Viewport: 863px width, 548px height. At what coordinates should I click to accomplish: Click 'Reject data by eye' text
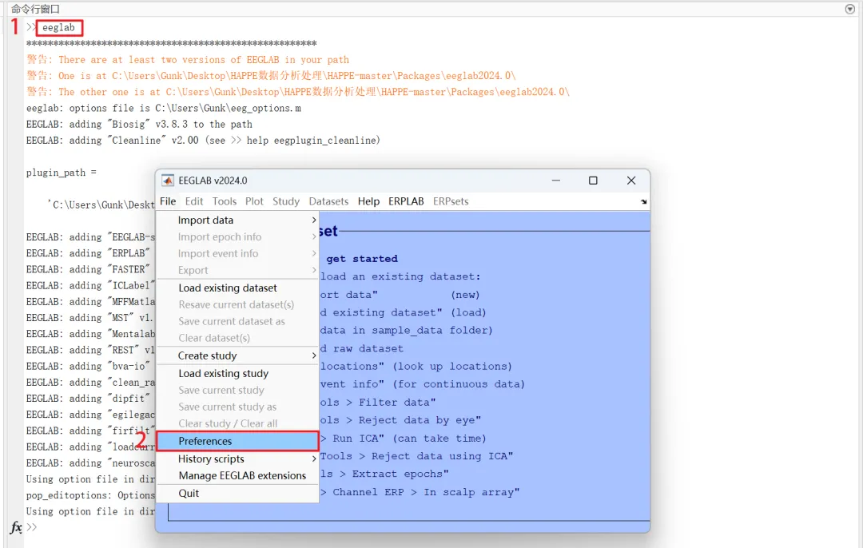tap(420, 420)
